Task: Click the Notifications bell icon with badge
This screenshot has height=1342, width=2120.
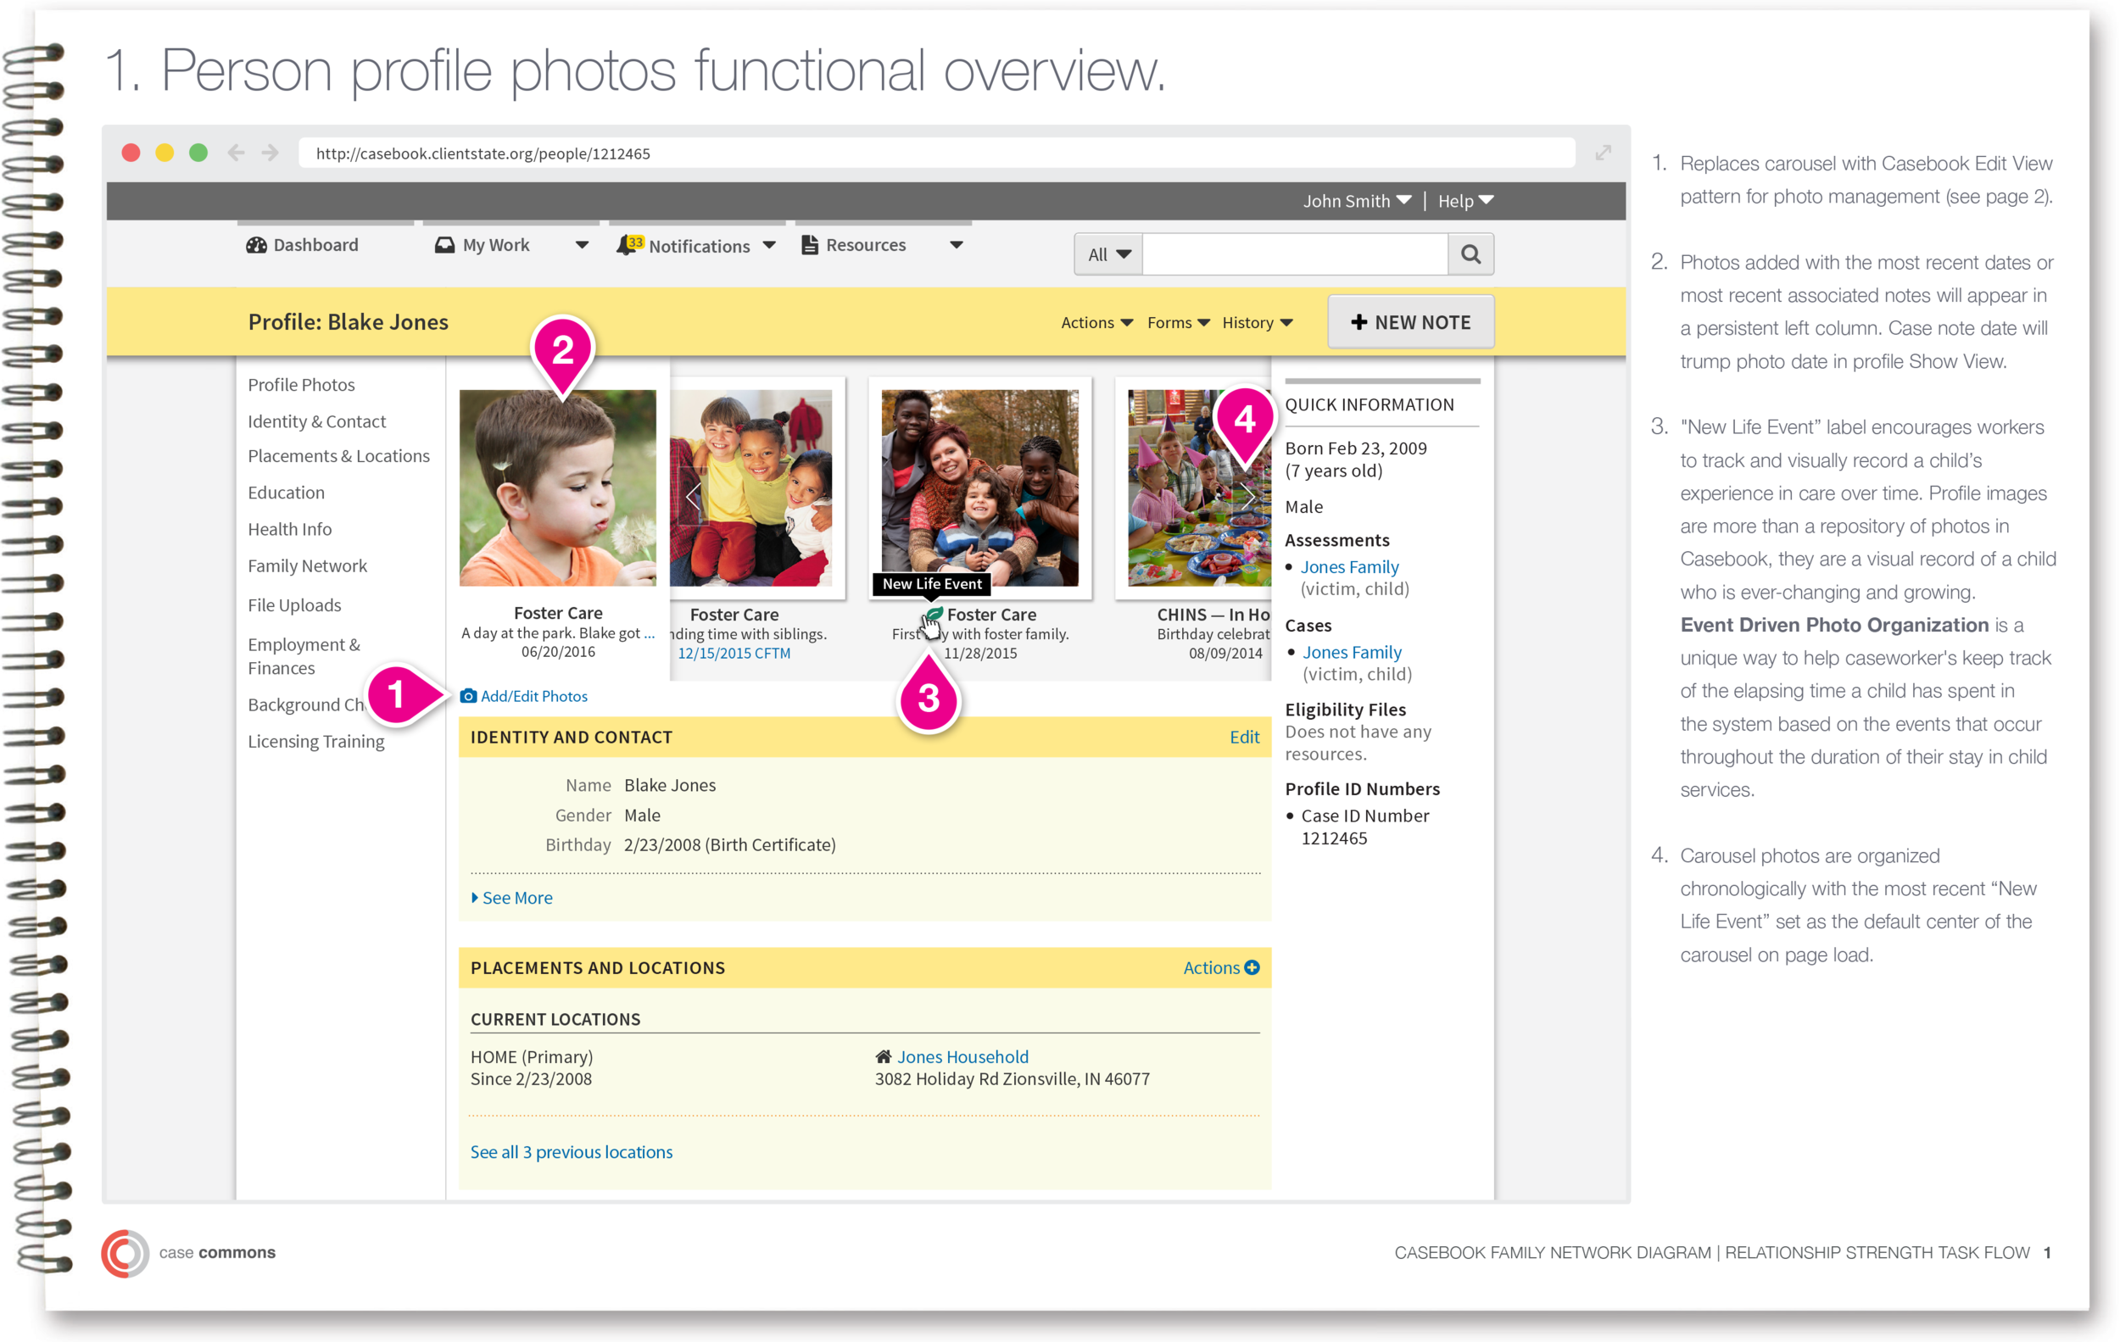Action: pyautogui.click(x=629, y=245)
